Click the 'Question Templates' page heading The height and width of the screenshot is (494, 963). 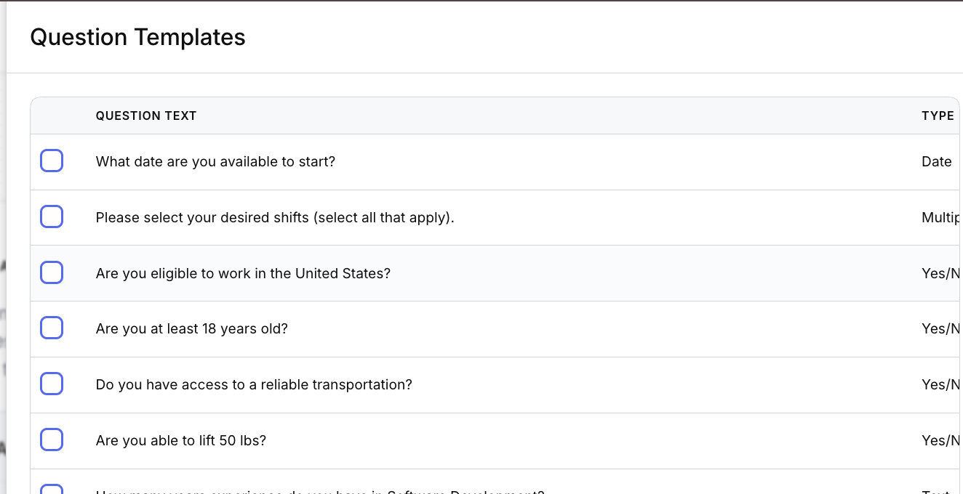(x=137, y=37)
